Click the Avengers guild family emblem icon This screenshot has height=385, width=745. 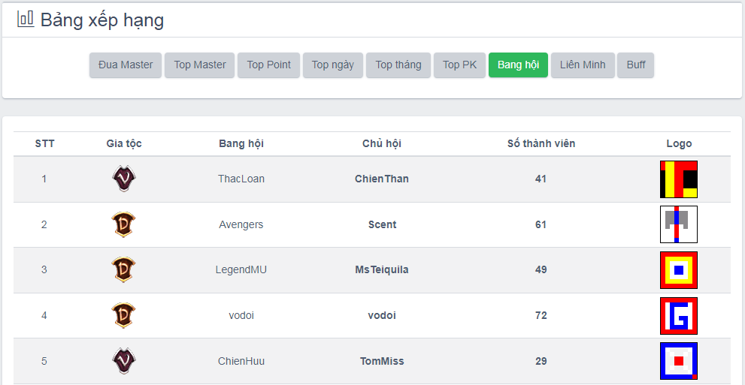point(124,224)
